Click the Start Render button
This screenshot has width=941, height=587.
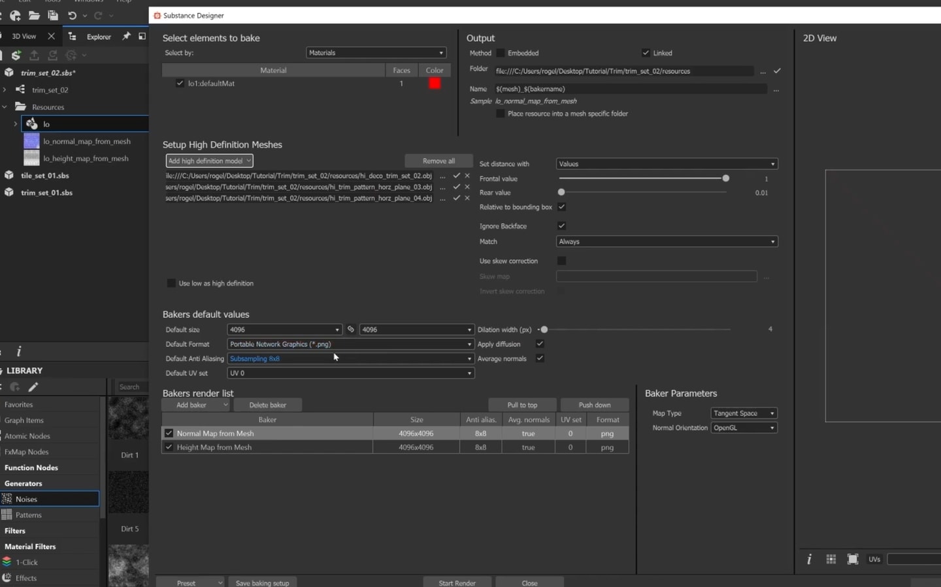[x=457, y=582]
